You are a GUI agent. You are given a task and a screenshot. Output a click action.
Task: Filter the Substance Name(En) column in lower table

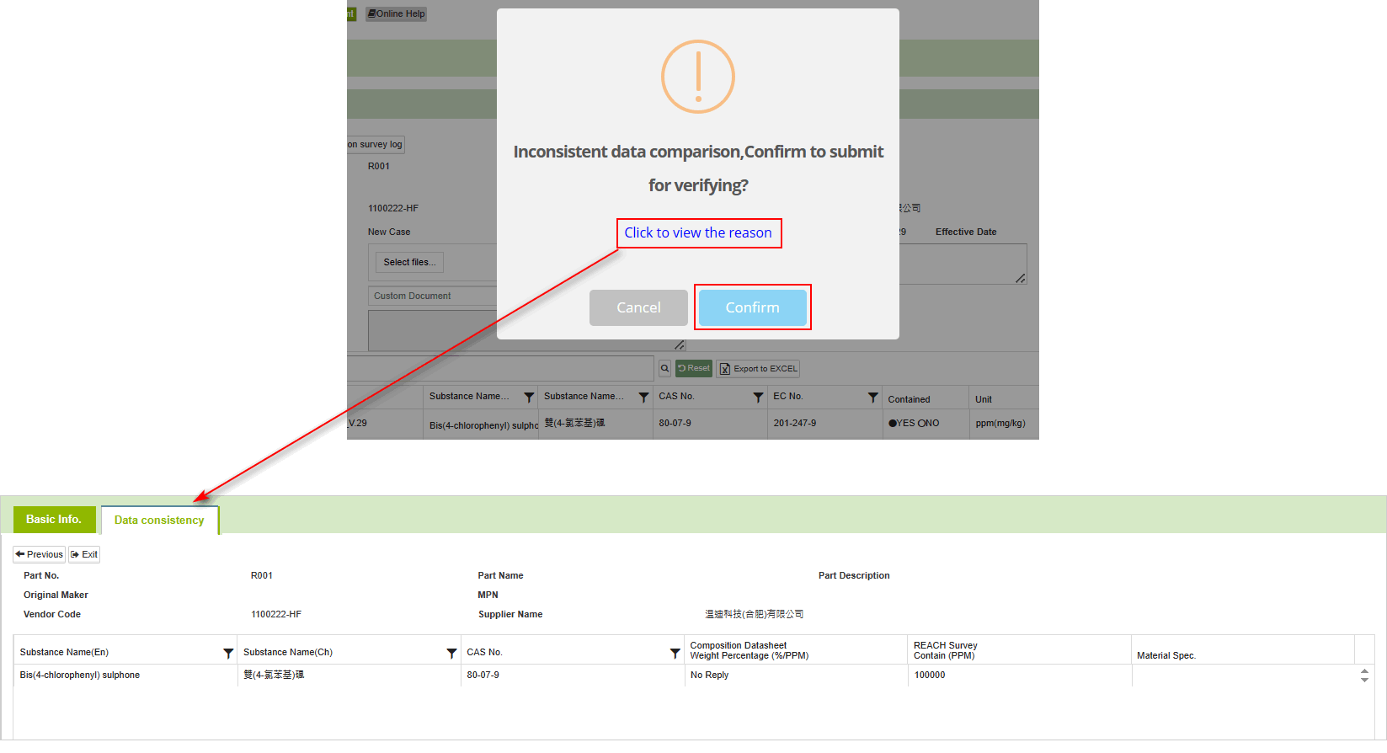(228, 653)
